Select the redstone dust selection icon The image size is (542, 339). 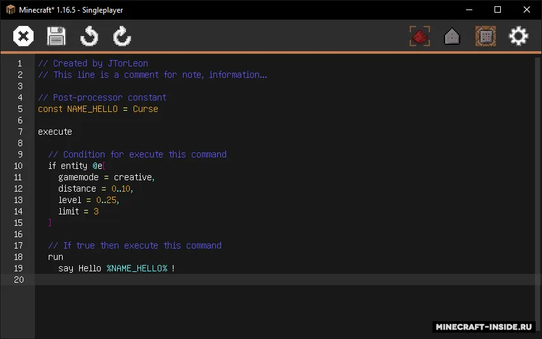click(x=420, y=36)
